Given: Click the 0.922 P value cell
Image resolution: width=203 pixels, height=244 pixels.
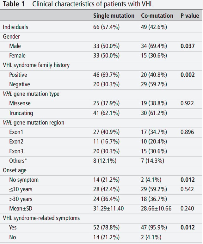Looking at the screenshot, I should [x=187, y=103].
